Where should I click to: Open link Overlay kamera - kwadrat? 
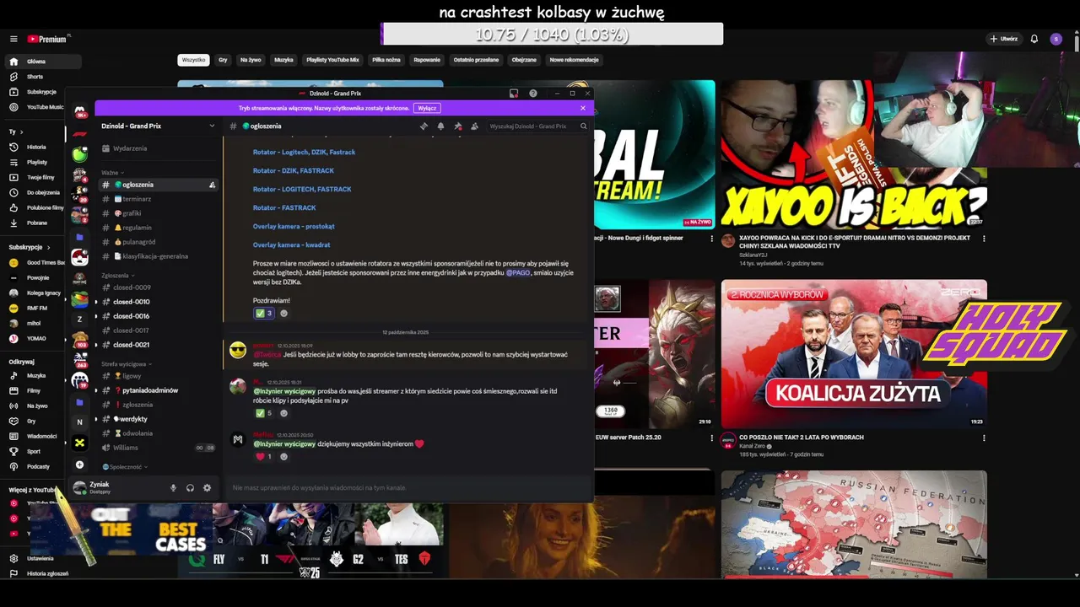[x=291, y=244]
